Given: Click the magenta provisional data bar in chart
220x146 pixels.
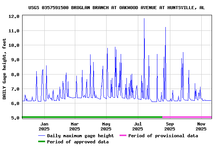Looking at the screenshot, I should coord(187,117).
